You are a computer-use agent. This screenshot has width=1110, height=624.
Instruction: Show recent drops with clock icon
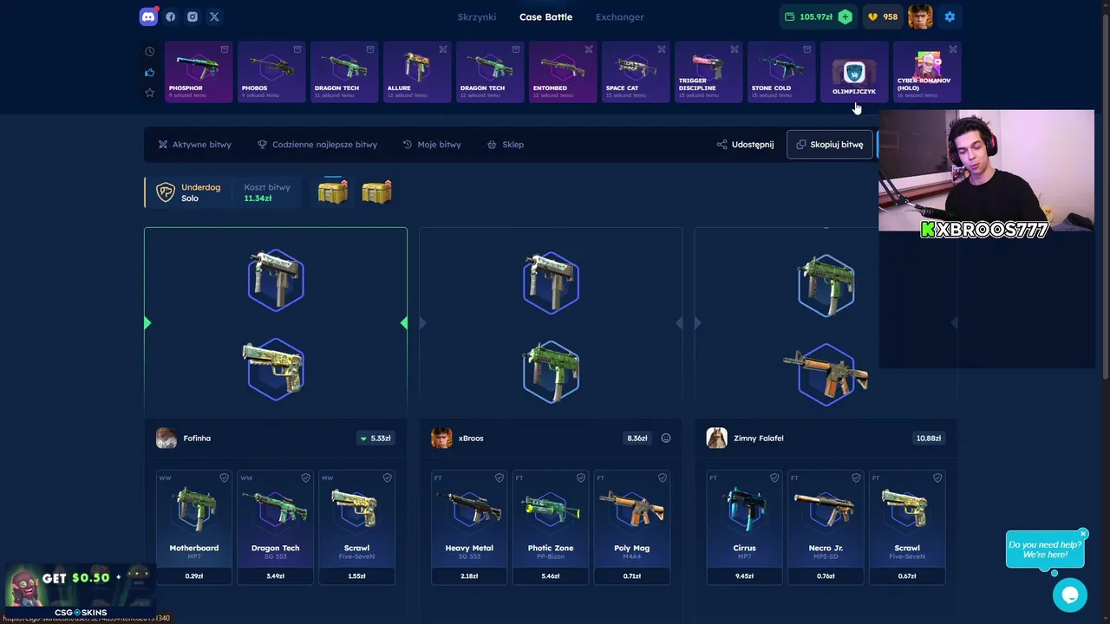click(x=149, y=51)
